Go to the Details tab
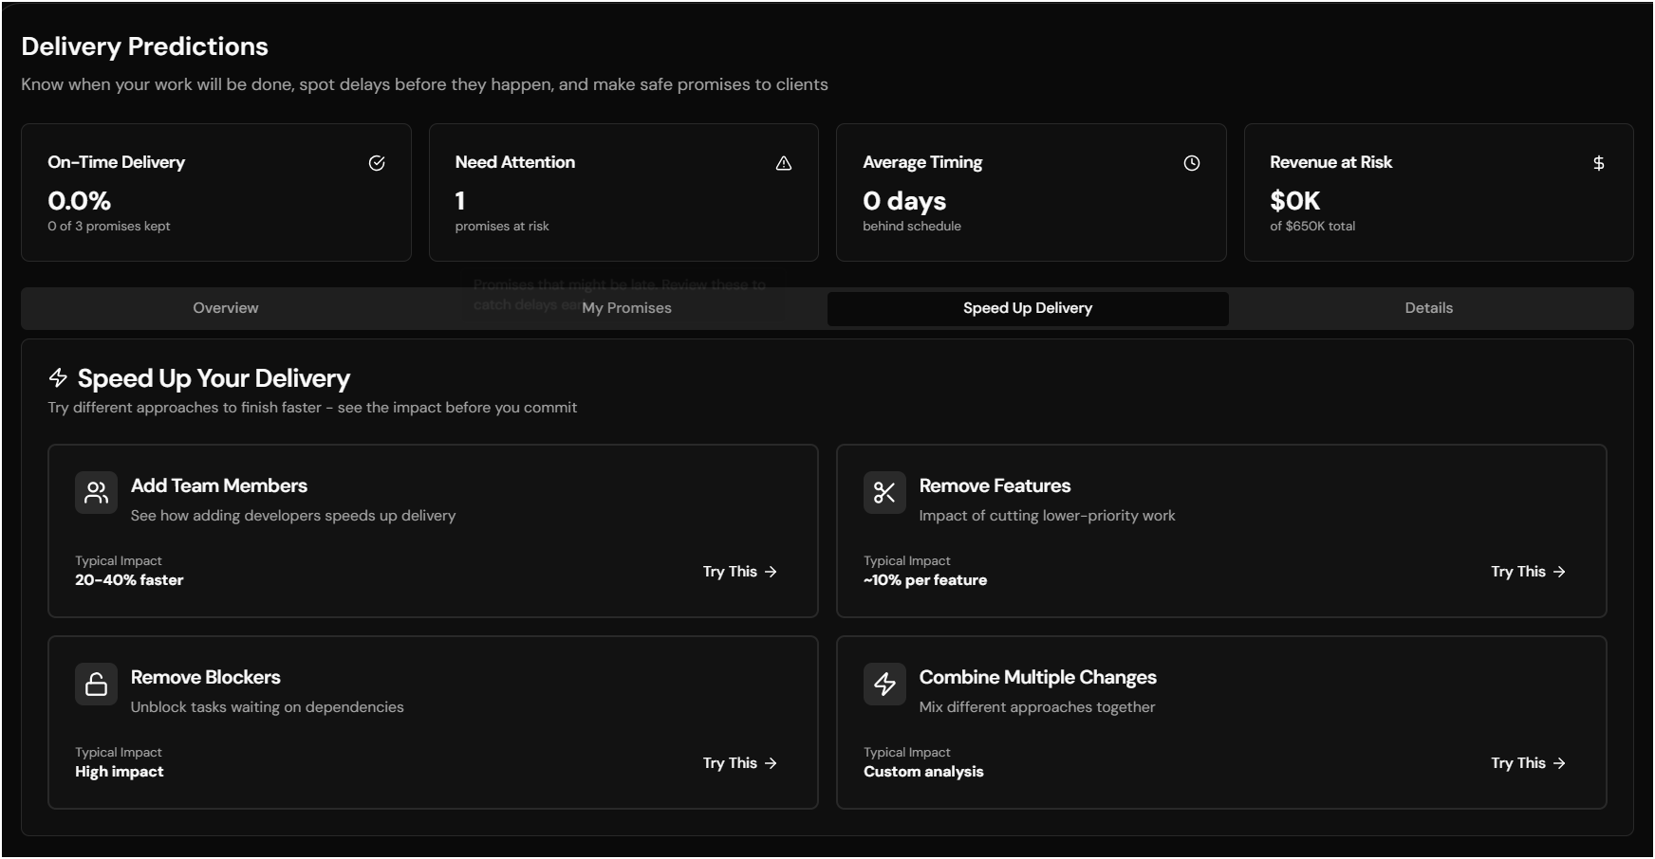 tap(1428, 308)
